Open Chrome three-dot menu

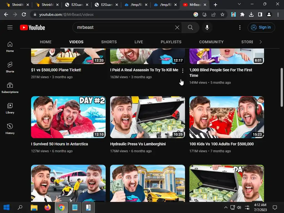(278, 14)
